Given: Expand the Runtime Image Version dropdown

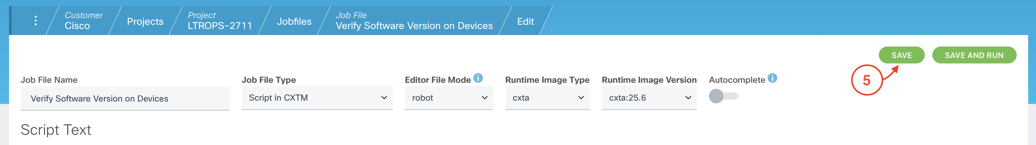Looking at the screenshot, I should (649, 98).
